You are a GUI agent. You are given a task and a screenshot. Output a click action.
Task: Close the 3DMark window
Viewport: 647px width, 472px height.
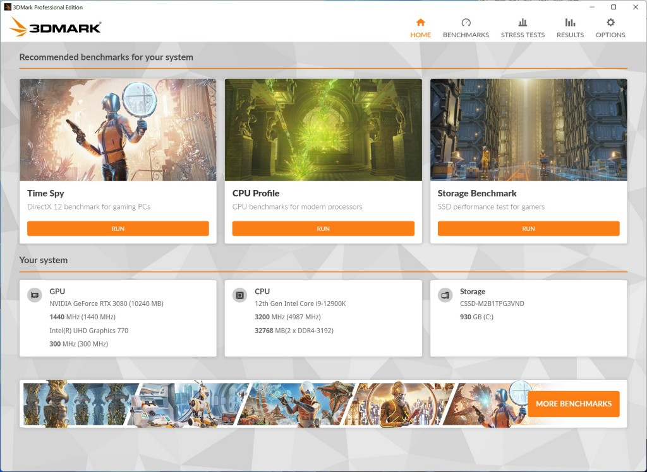pos(636,7)
